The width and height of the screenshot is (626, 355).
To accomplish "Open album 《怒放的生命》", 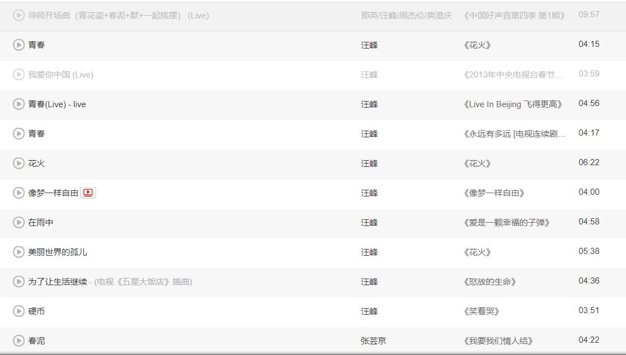I will (x=490, y=282).
